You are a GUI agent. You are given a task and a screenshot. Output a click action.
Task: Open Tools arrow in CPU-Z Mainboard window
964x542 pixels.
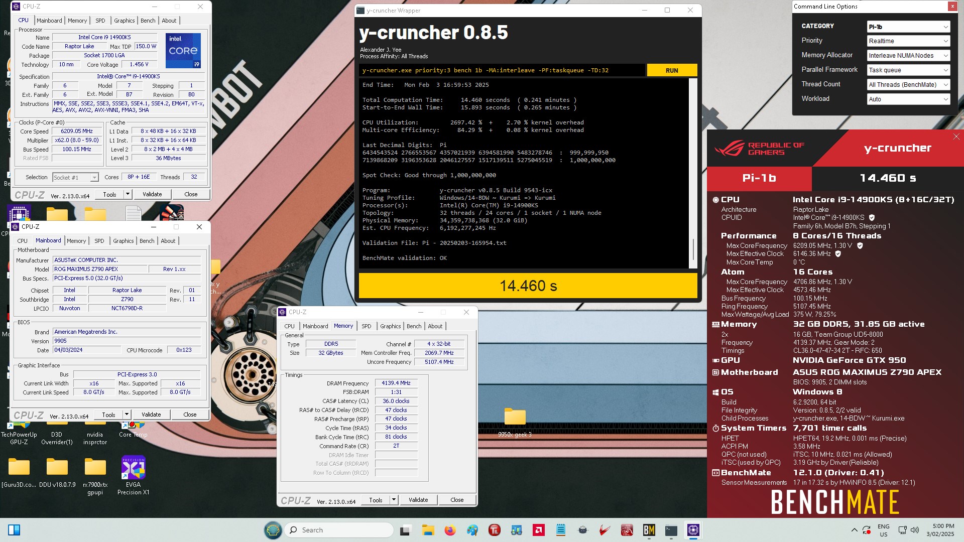tap(127, 415)
